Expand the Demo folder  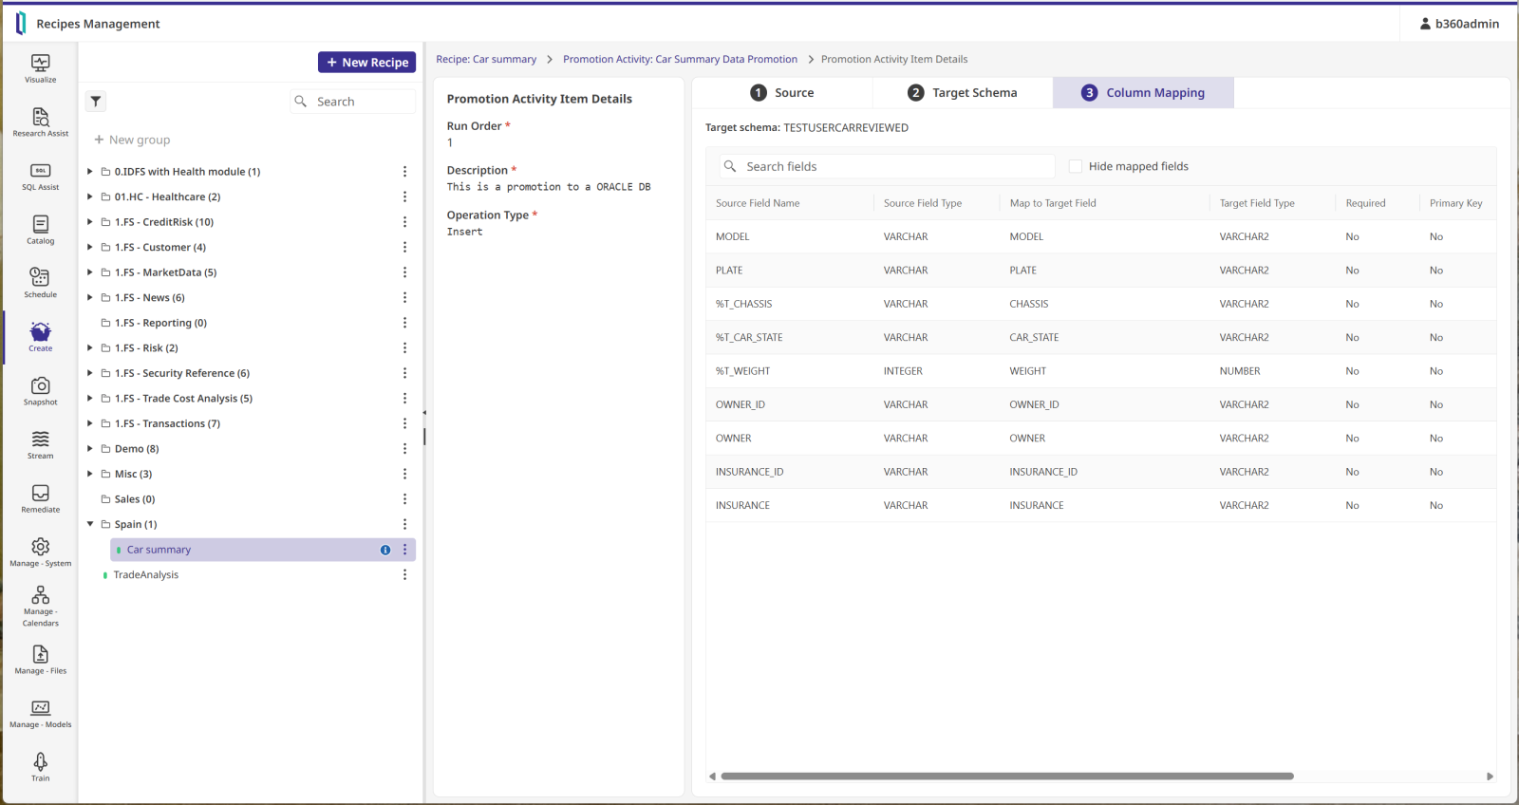[90, 449]
